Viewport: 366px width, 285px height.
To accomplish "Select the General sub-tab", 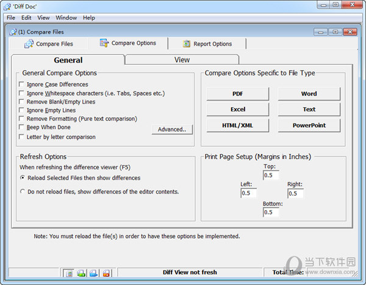I will pyautogui.click(x=68, y=60).
